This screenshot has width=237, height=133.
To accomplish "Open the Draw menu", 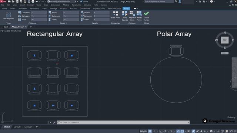I will click(46, 5).
